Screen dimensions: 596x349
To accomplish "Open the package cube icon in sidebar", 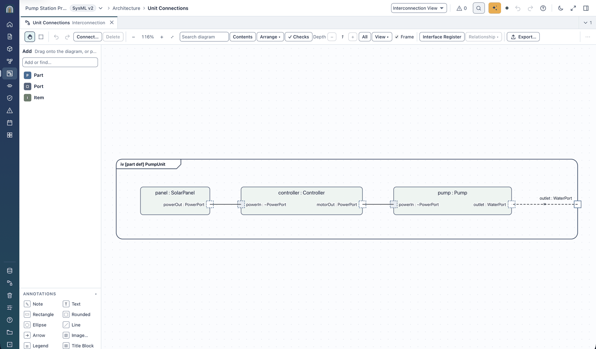I will point(10,49).
